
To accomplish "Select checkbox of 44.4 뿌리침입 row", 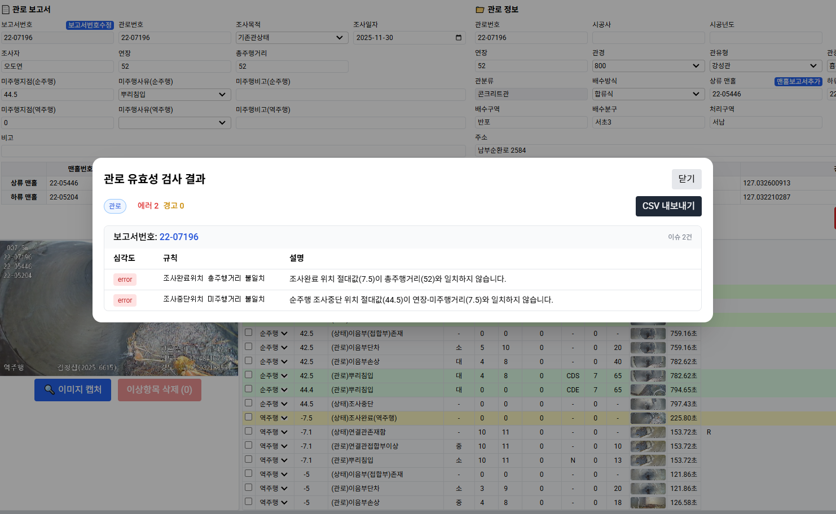I will pyautogui.click(x=248, y=389).
